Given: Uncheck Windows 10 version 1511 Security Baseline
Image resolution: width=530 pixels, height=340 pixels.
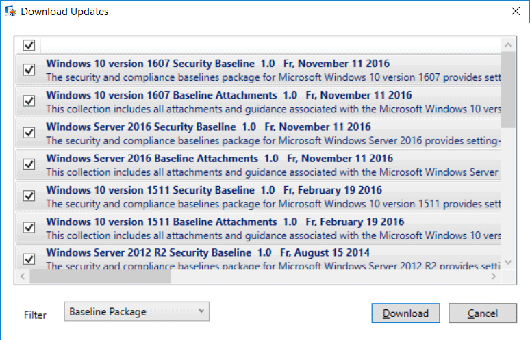Looking at the screenshot, I should (29, 196).
